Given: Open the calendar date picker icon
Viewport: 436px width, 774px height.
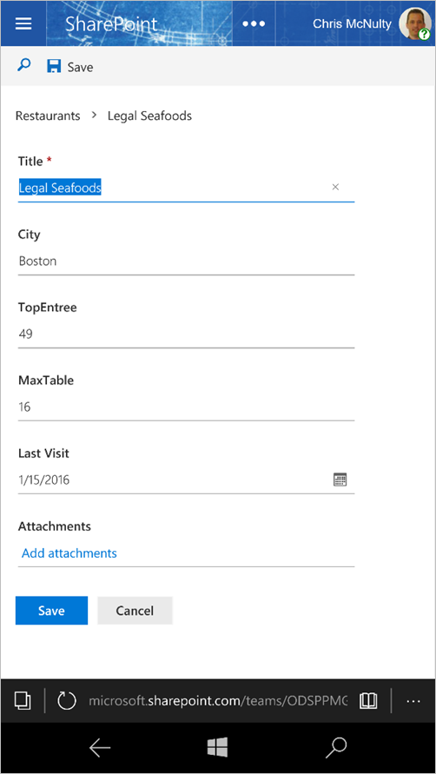Looking at the screenshot, I should 340,480.
